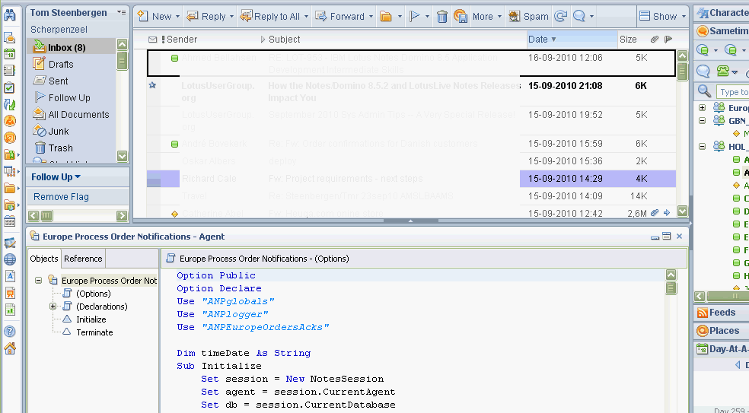749x413 pixels.
Task: Click the Sametime Type to search field
Action: tap(733, 92)
